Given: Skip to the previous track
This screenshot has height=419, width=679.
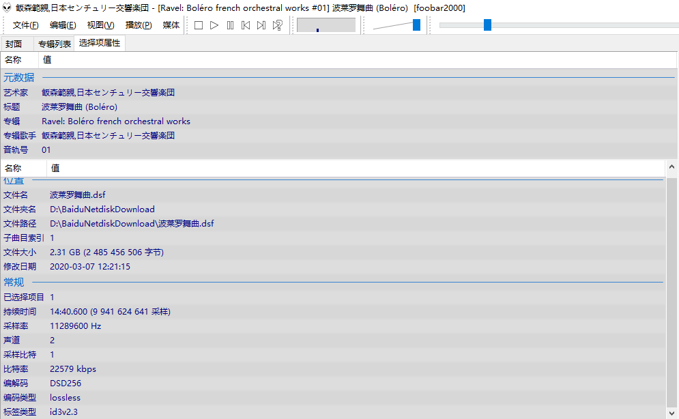Looking at the screenshot, I should click(246, 25).
